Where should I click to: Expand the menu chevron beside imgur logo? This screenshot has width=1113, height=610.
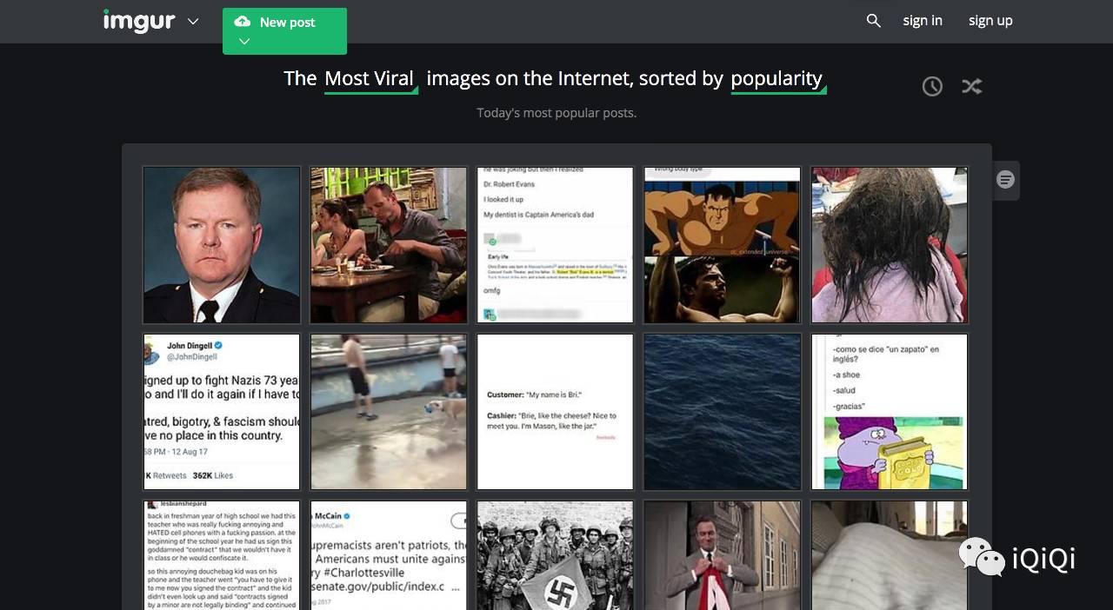click(x=193, y=21)
